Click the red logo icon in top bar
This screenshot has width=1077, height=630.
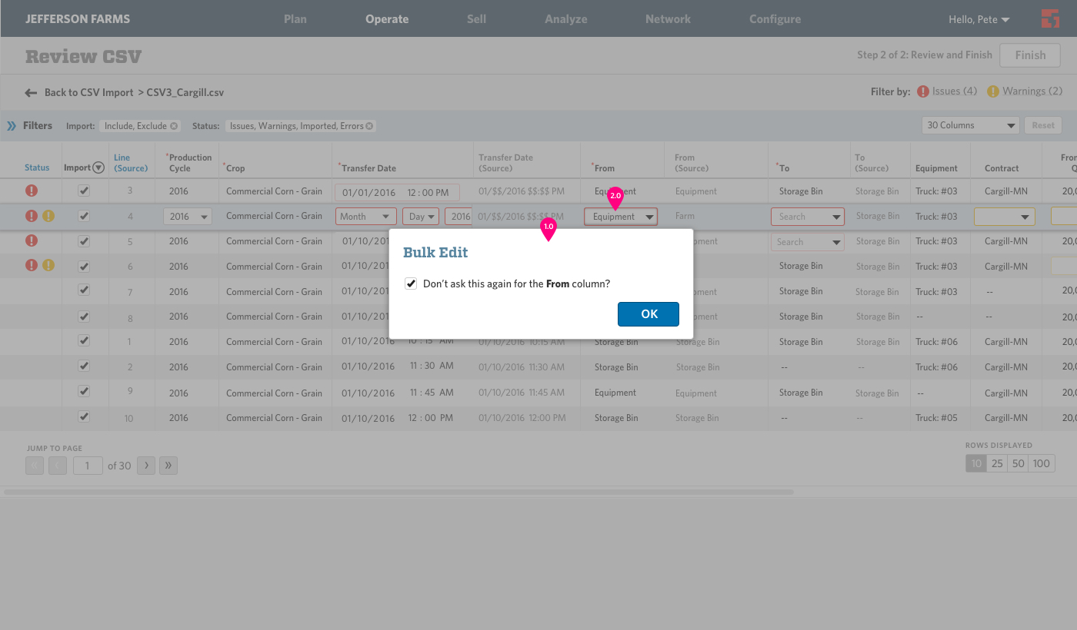click(1050, 18)
